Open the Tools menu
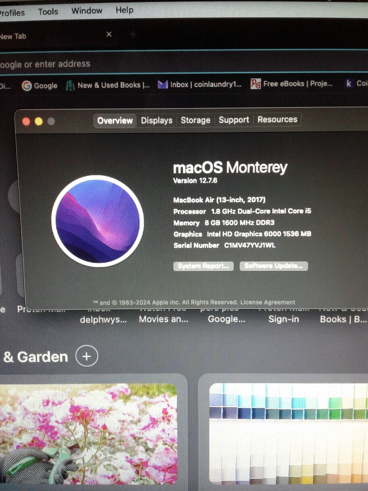Screen dimensions: 368x491 (x=48, y=12)
